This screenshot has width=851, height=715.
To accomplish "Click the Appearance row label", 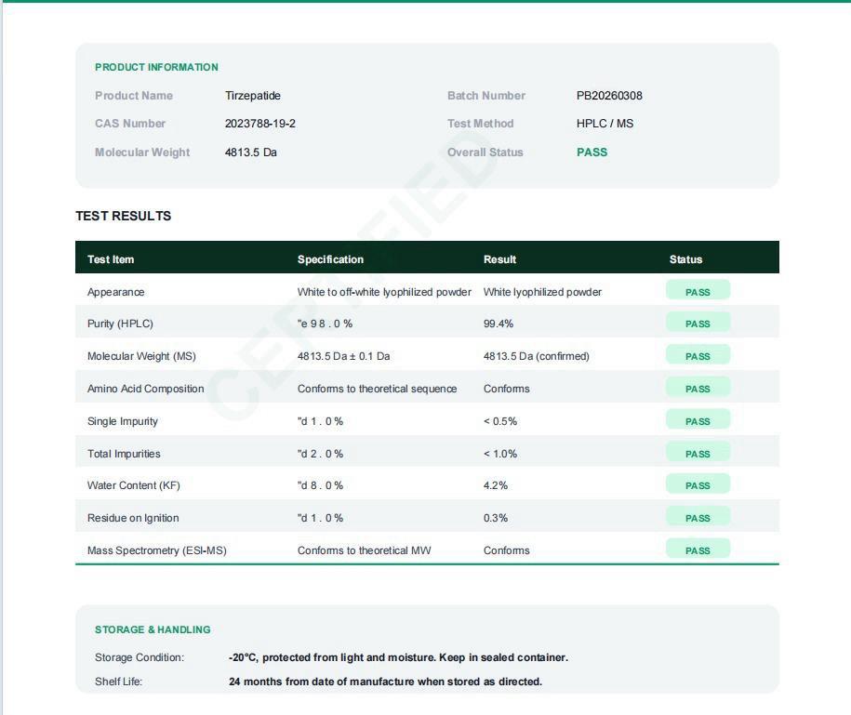I will click(x=115, y=292).
